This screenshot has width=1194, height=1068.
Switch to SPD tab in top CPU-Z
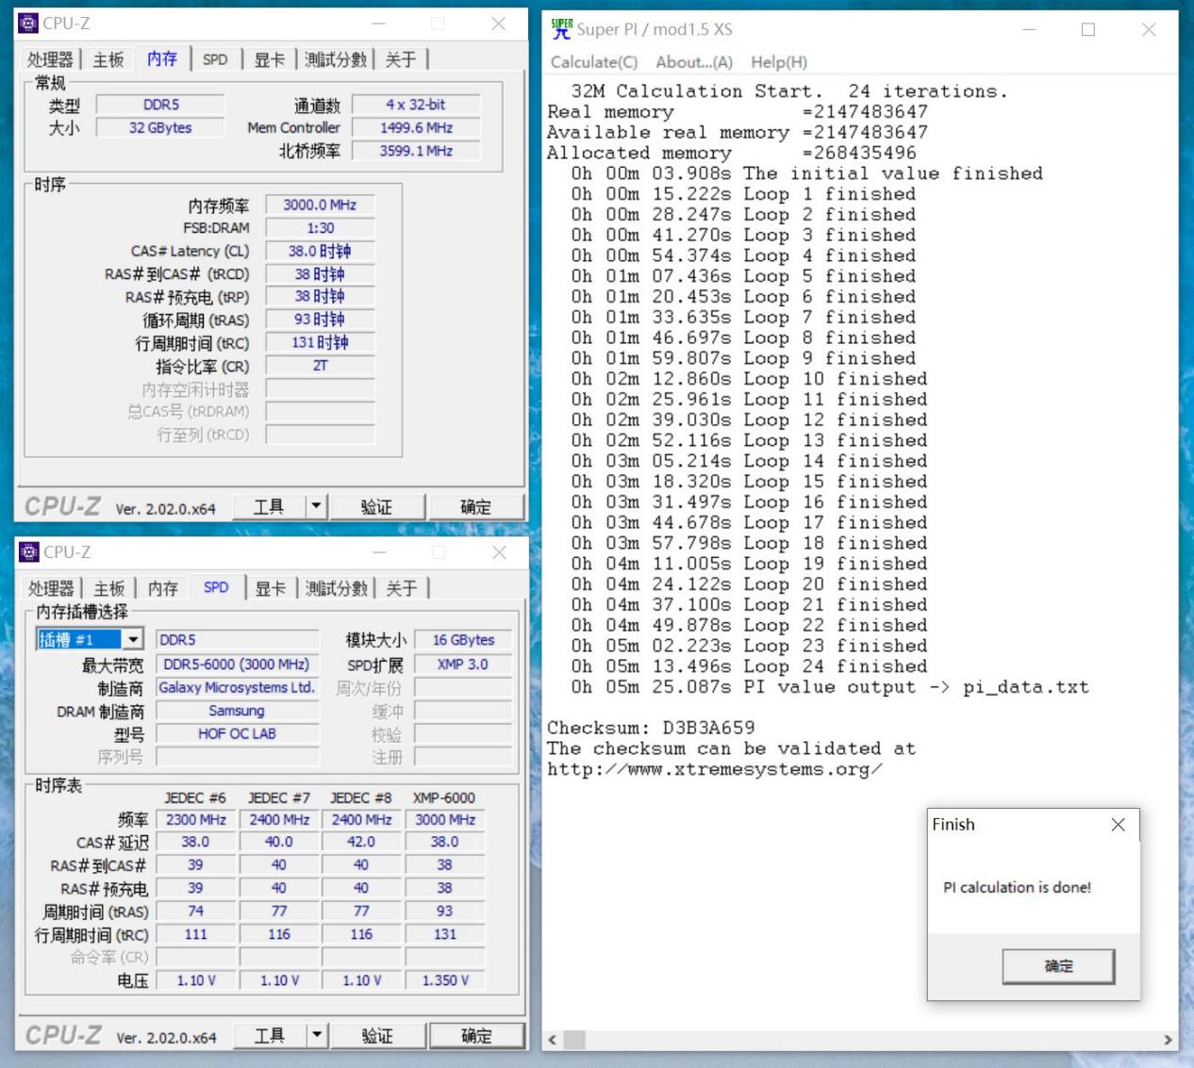point(215,59)
